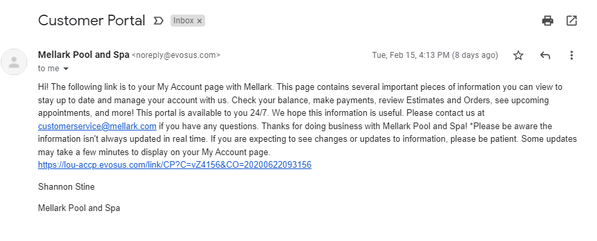Open the three-dot More options menu
This screenshot has height=241, width=597.
pyautogui.click(x=572, y=55)
